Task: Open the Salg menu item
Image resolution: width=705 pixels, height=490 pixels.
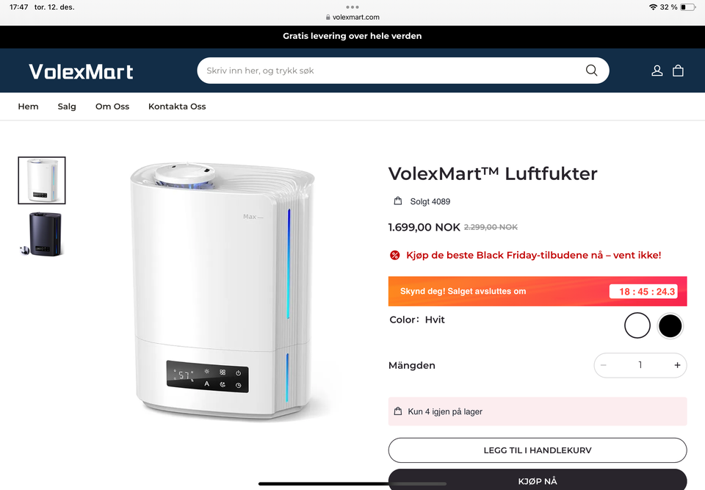Action: tap(67, 107)
